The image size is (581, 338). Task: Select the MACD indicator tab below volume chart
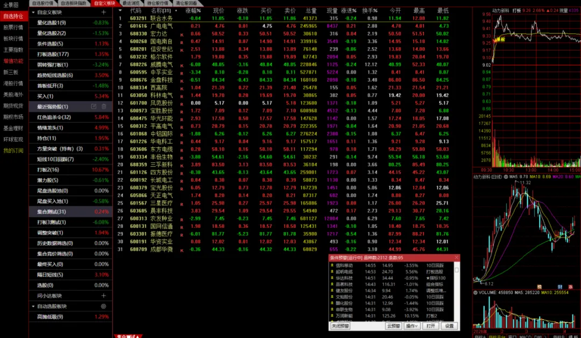pyautogui.click(x=525, y=336)
